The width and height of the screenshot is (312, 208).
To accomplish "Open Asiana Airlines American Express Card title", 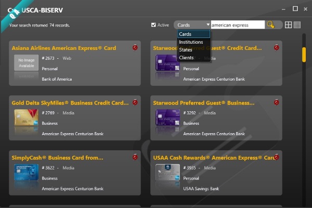I will pos(64,48).
